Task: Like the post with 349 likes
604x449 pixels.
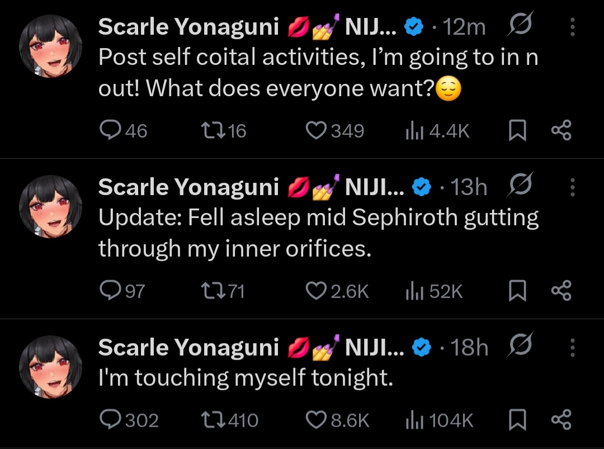Action: [317, 130]
